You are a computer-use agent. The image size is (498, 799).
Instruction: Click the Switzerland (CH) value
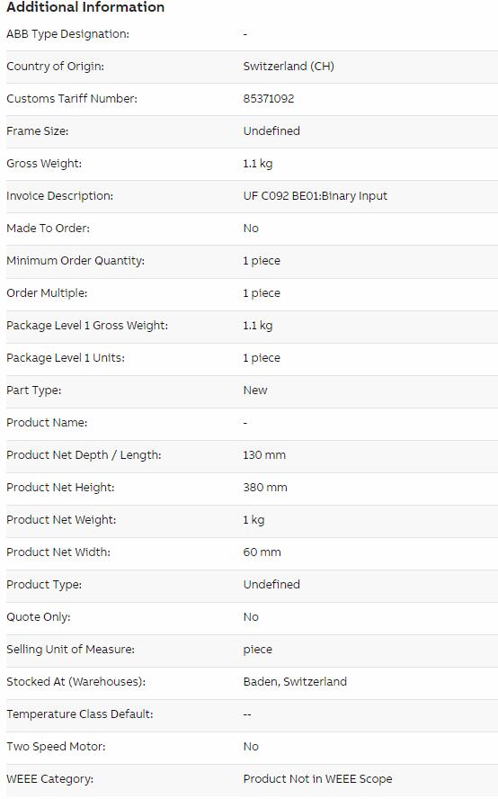pyautogui.click(x=289, y=67)
